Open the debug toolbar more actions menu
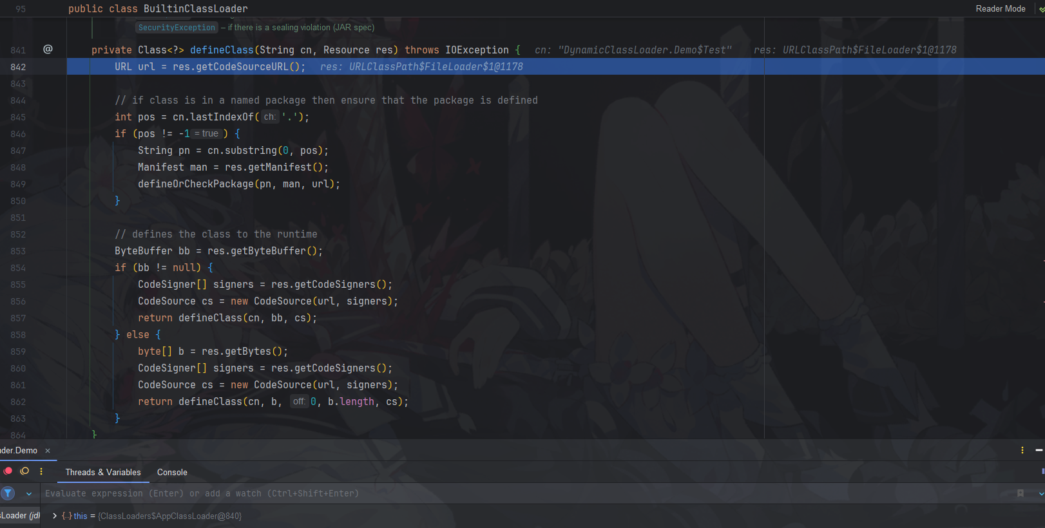 (x=41, y=471)
